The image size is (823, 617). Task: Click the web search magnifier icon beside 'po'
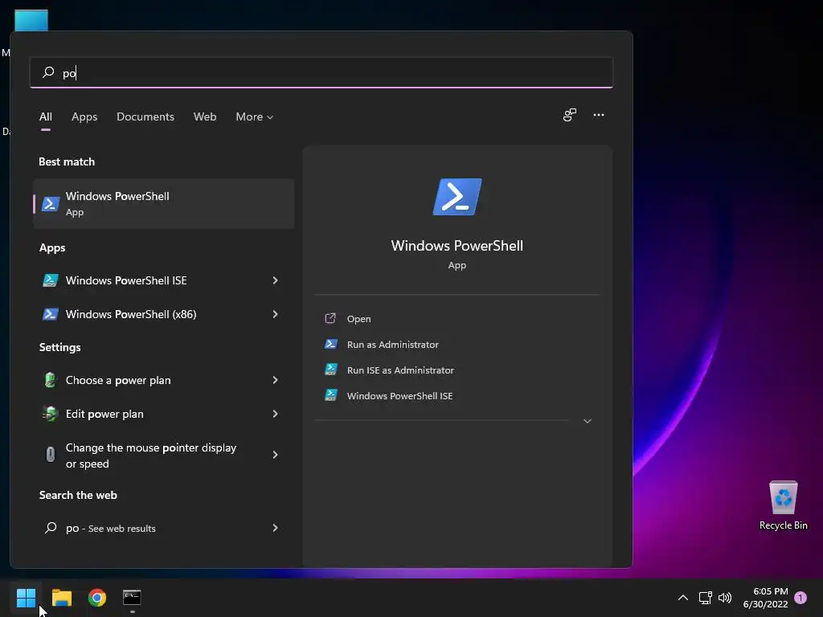(x=51, y=527)
